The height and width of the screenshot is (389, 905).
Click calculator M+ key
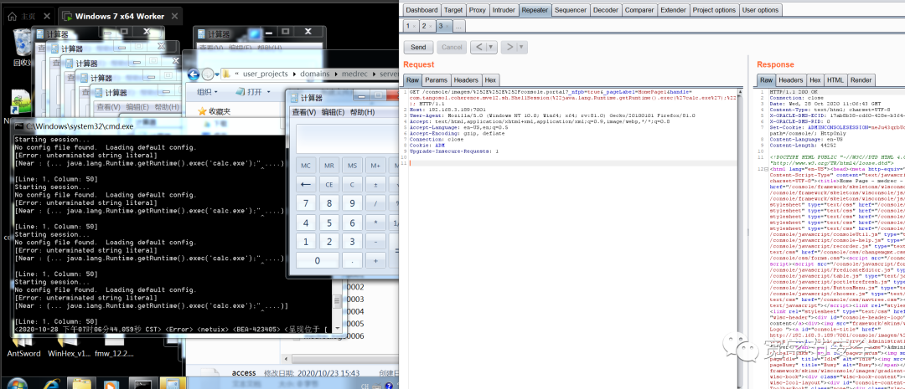point(375,166)
